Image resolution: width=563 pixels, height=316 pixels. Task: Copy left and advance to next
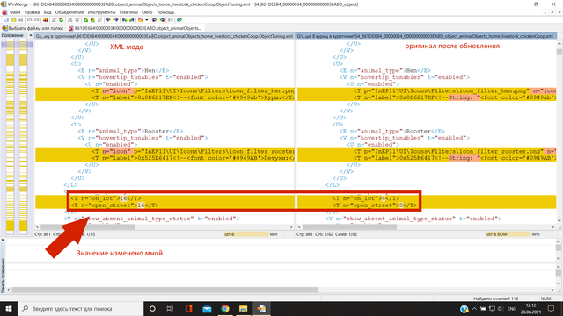click(x=132, y=19)
